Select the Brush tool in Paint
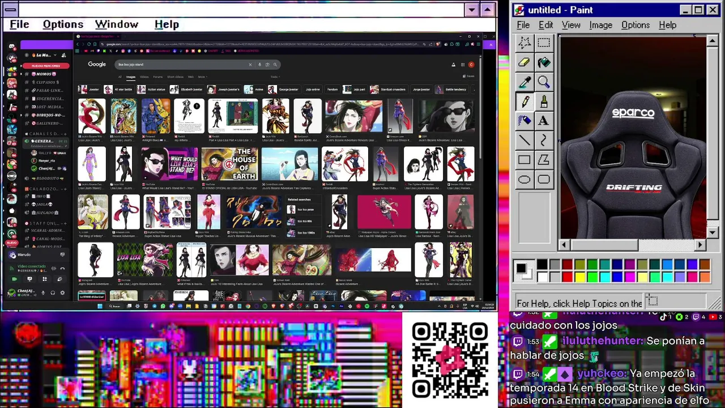The image size is (725, 408). (544, 101)
